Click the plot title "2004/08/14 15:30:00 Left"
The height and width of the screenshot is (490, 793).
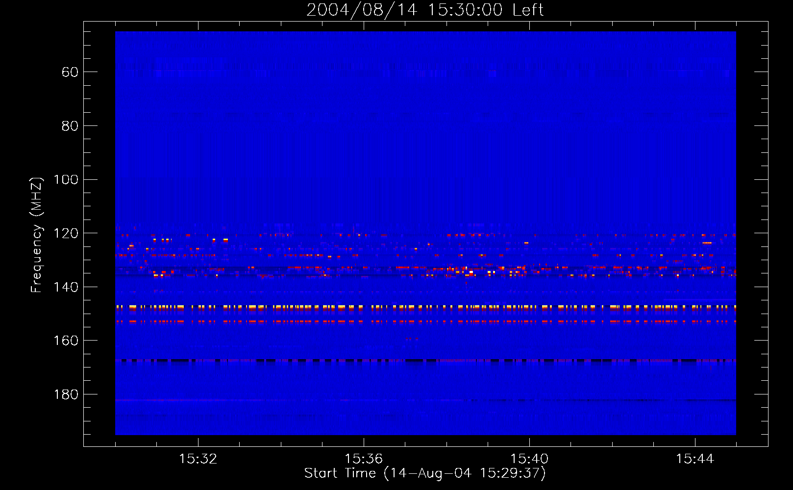(x=425, y=10)
